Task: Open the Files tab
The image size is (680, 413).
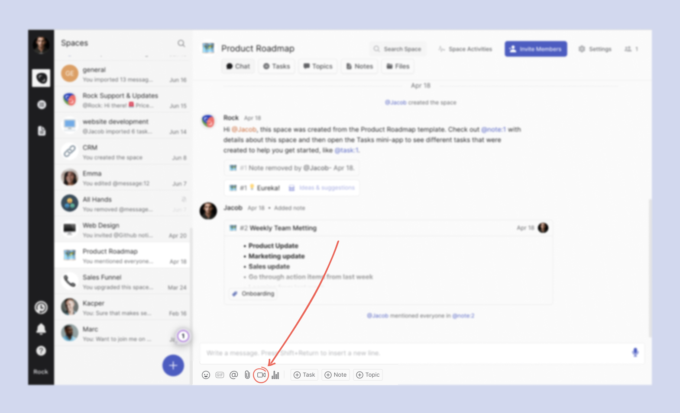Action: click(x=398, y=66)
